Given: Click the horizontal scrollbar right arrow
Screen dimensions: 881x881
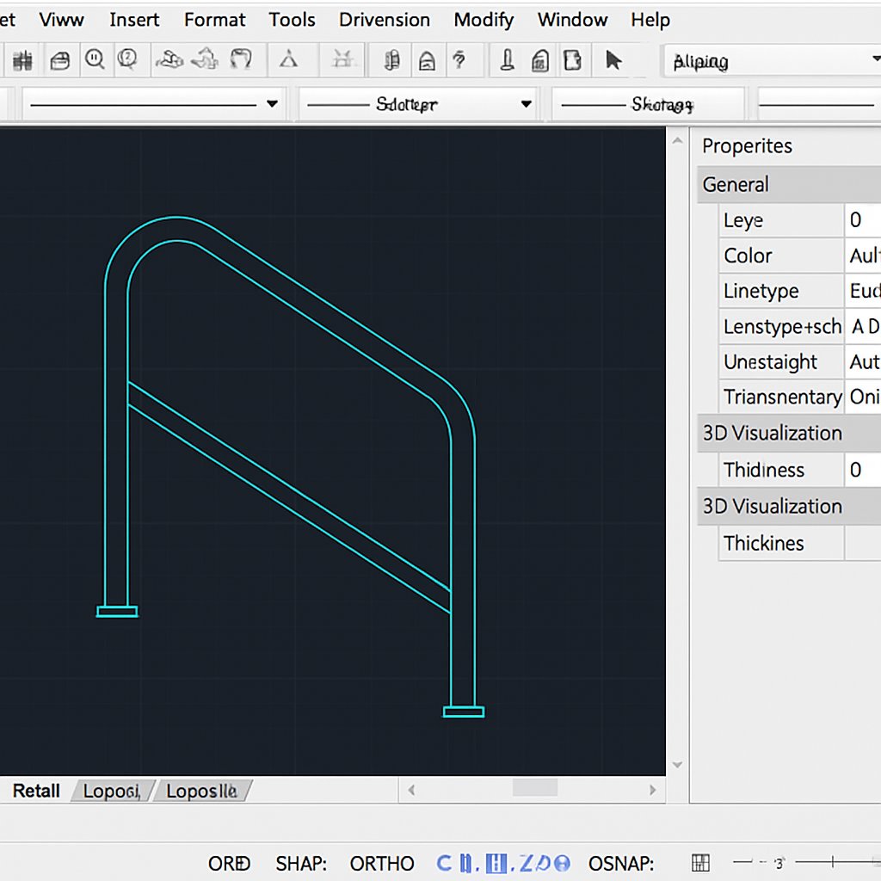Looking at the screenshot, I should [653, 789].
